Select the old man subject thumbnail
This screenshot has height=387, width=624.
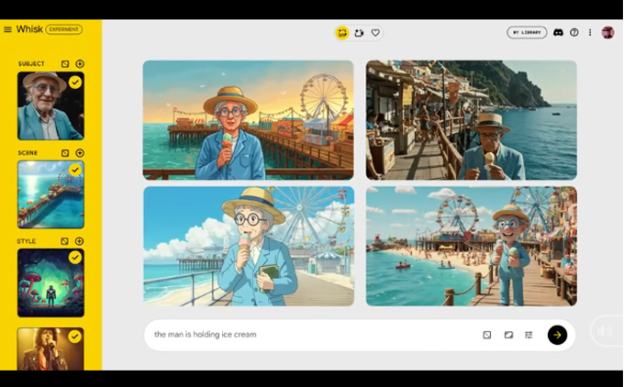coord(50,105)
